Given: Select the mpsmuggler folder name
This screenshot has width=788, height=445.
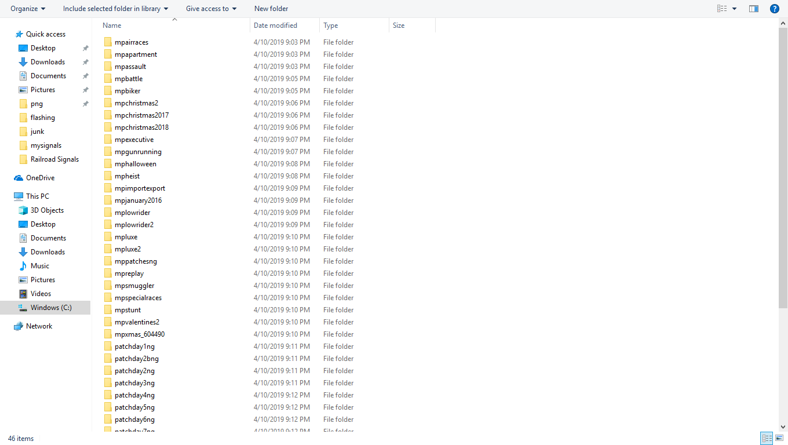Looking at the screenshot, I should [134, 286].
